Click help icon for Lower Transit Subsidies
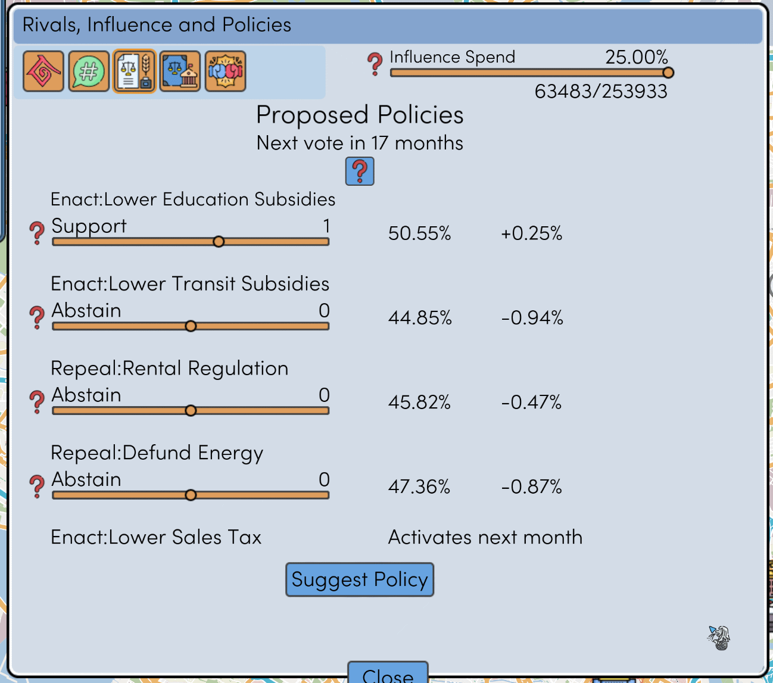The width and height of the screenshot is (773, 683). coord(37,317)
